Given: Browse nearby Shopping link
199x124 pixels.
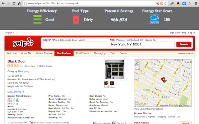Looking at the screenshot, I should [x=162, y=117].
